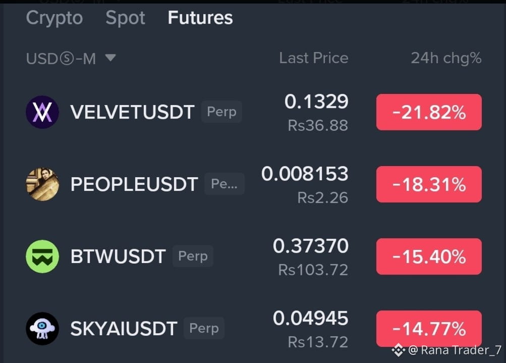Tap the SKYAIUSDT jellyfish eye icon
Viewport: 506px width, 363px height.
(x=42, y=329)
